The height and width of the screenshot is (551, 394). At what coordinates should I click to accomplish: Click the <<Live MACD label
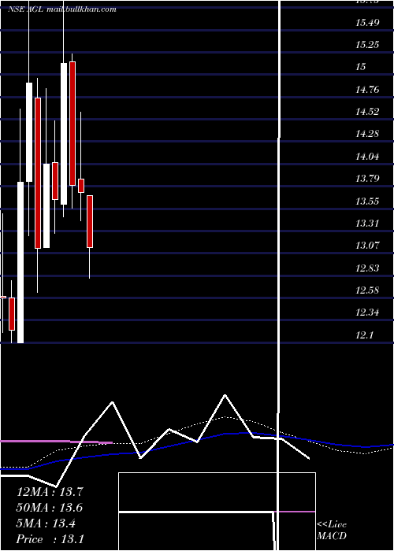[x=332, y=531]
